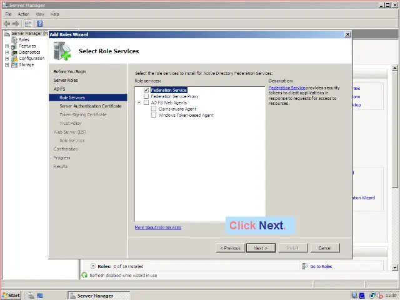Click the Cancel button
400x300 pixels.
(325, 248)
